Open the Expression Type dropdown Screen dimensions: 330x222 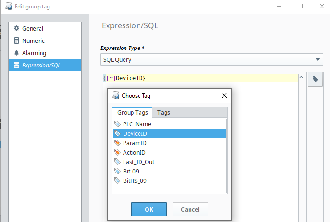click(x=212, y=60)
